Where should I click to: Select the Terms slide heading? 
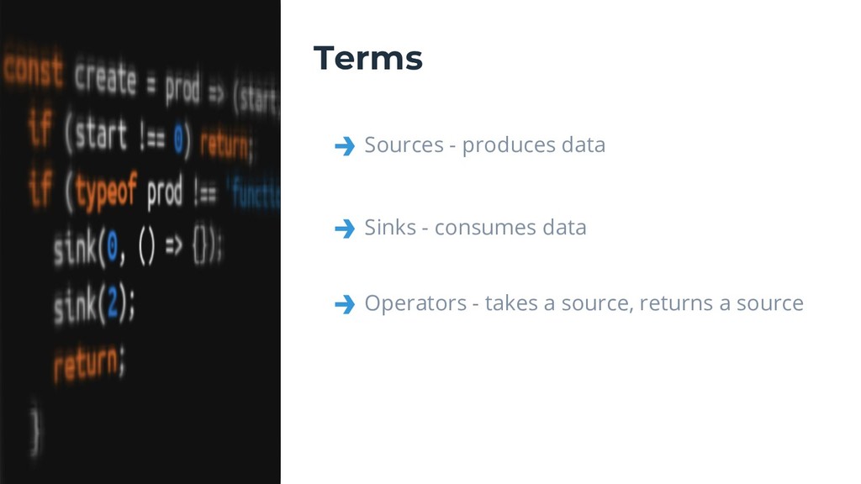[x=368, y=58]
